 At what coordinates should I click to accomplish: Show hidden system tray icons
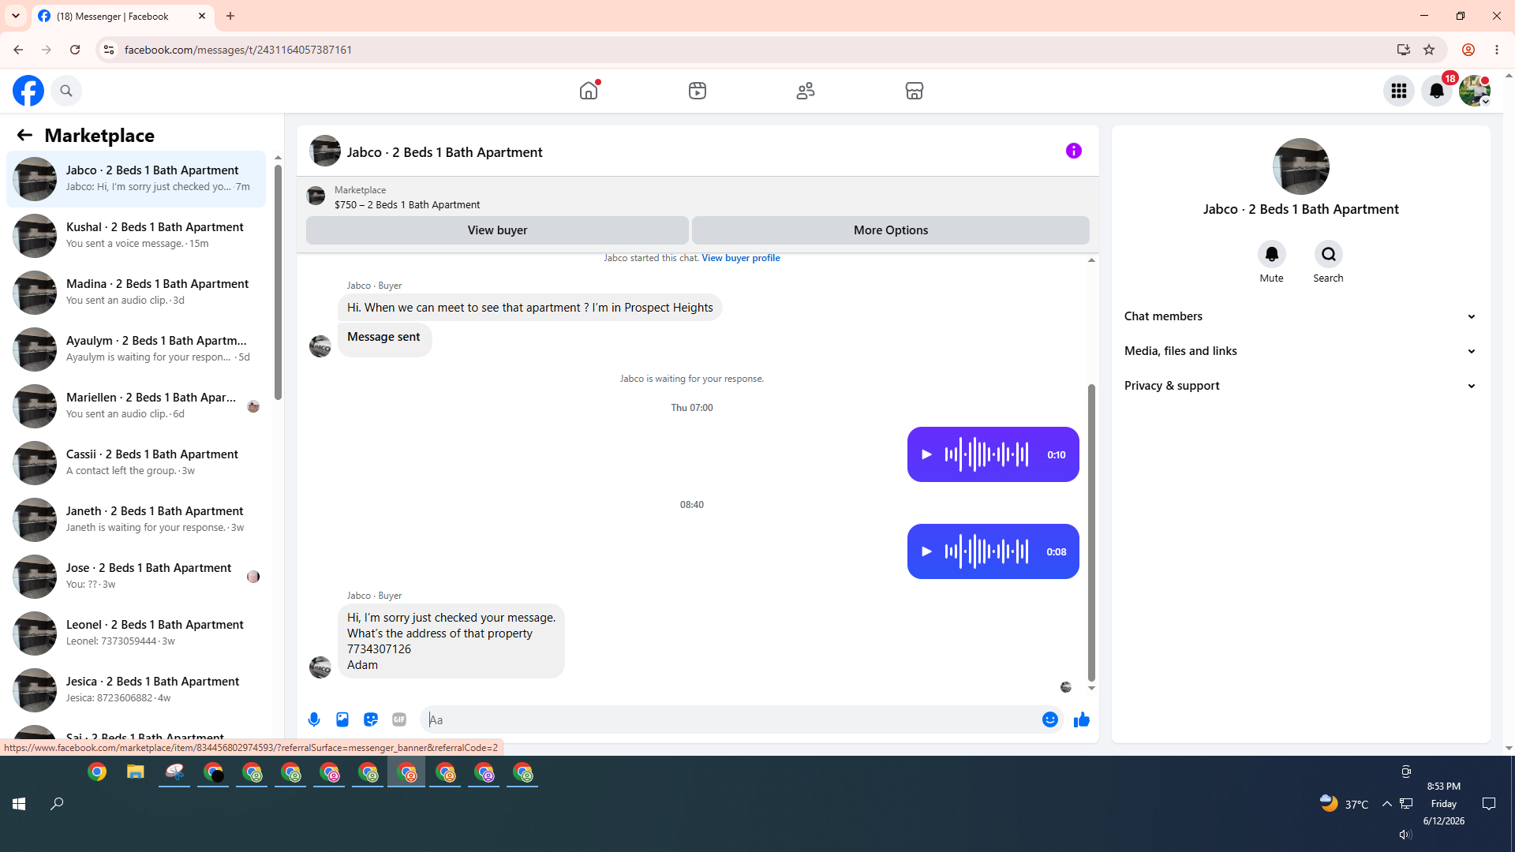point(1386,804)
